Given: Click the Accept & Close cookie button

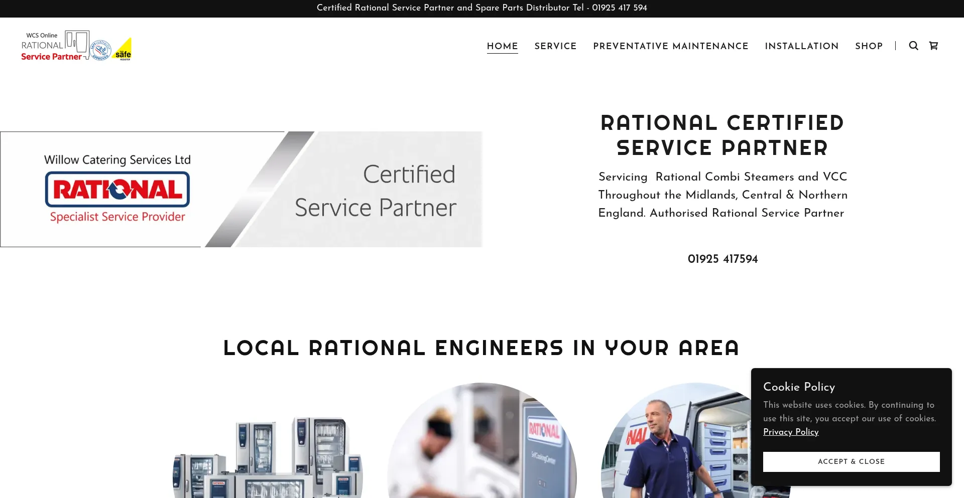Looking at the screenshot, I should click(851, 461).
